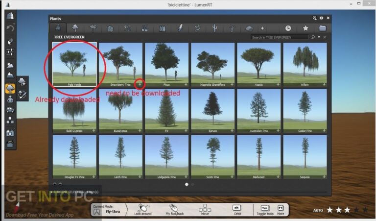
Task: Clear the search with small X
Action: (x=325, y=37)
